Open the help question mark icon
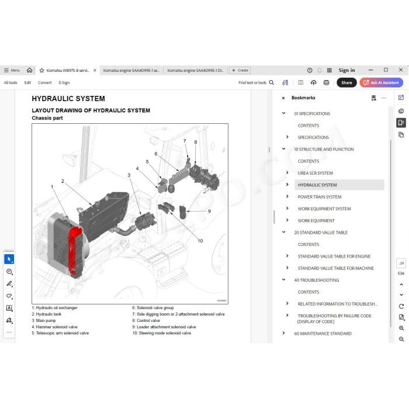The height and width of the screenshot is (409, 409). point(310,70)
